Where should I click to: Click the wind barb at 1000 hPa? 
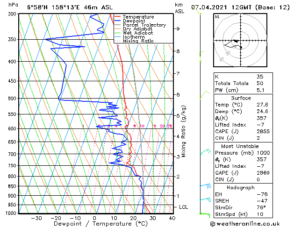point(205,215)
